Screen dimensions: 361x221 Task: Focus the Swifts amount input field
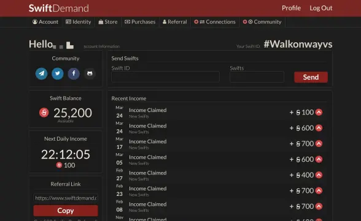[257, 77]
